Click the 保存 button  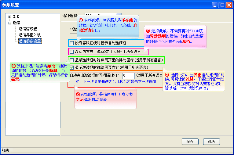pos(190,142)
